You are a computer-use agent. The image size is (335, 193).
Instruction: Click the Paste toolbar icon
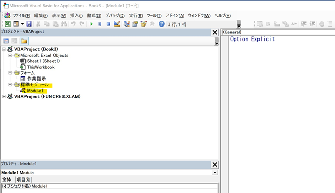tap(55, 24)
